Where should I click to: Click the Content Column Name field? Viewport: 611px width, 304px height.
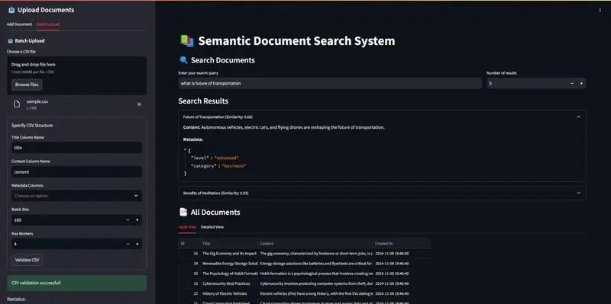[76, 172]
